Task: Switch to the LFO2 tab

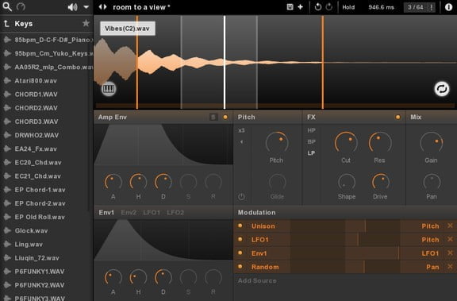Action: point(175,212)
